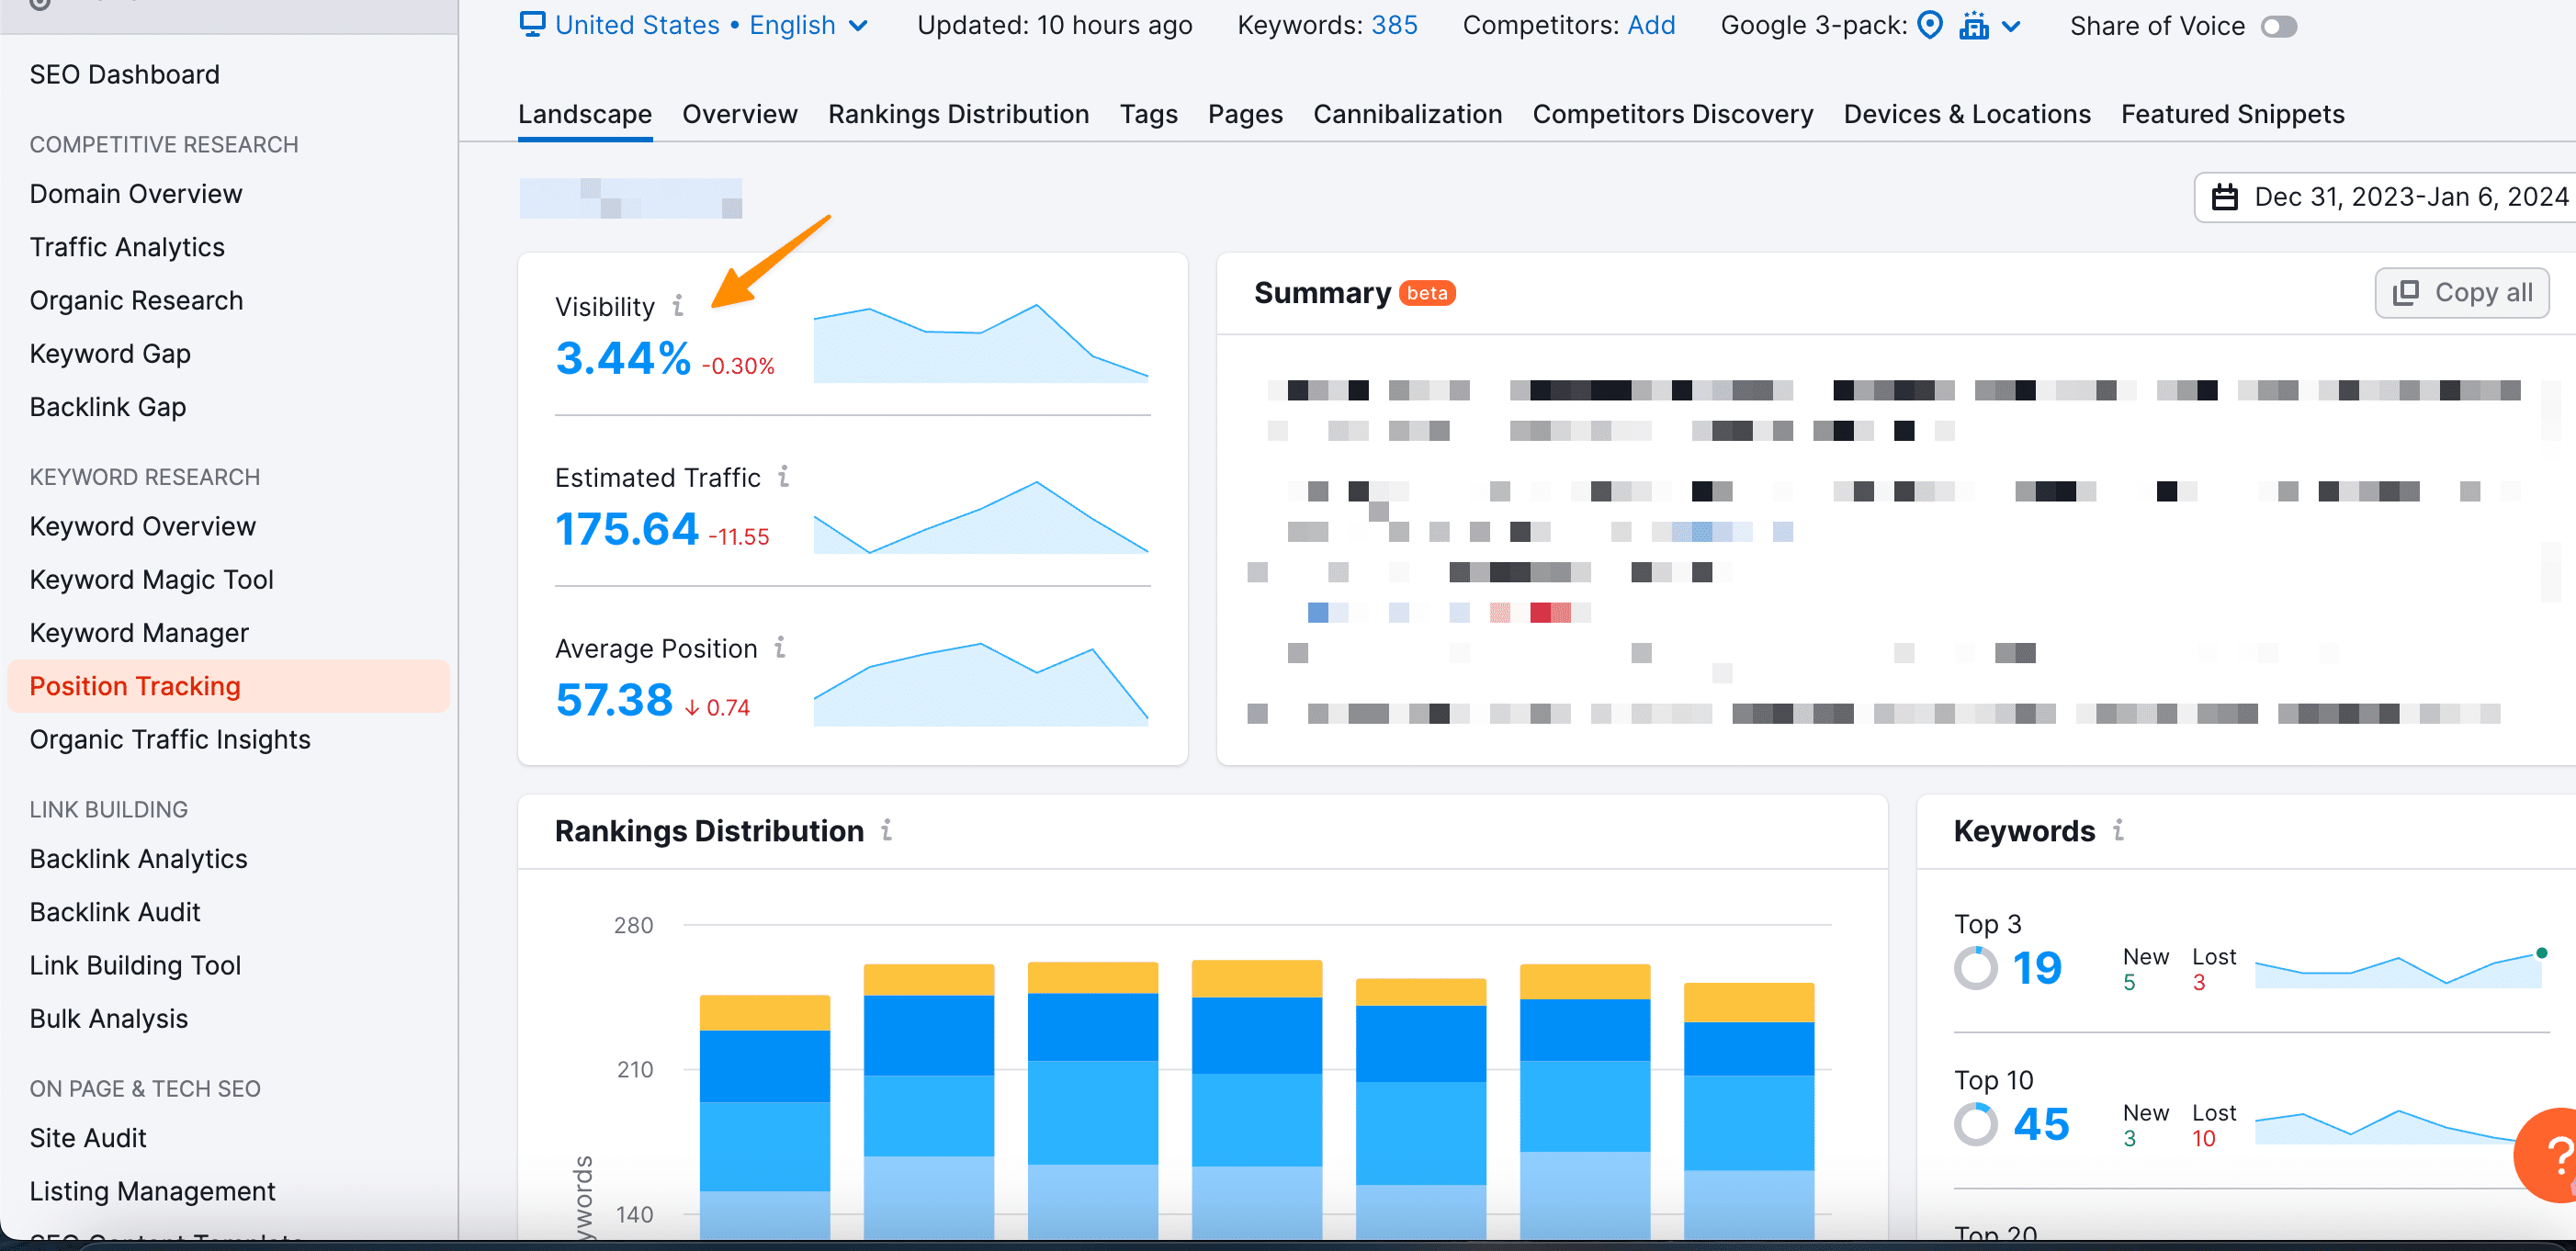
Task: Click the Visibility 3.44% value
Action: [623, 358]
